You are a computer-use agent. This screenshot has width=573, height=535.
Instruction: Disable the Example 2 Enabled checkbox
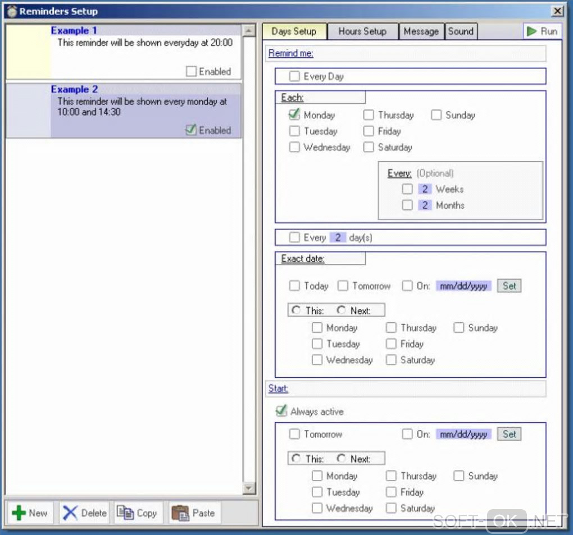pos(191,130)
